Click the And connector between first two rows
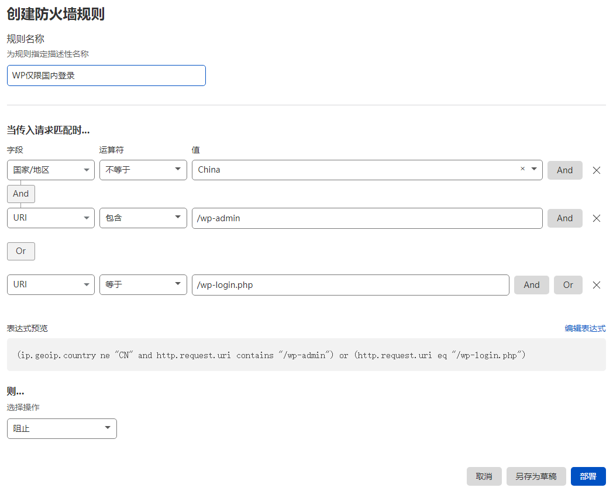This screenshot has height=491, width=613. click(20, 194)
